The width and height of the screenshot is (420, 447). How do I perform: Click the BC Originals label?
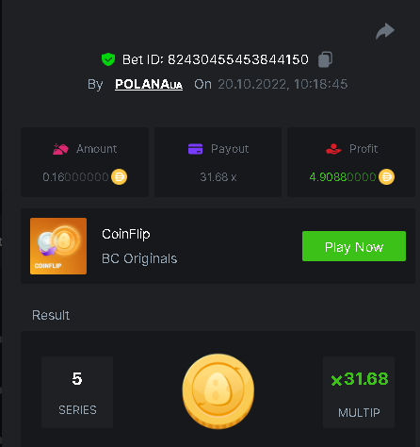[x=139, y=258]
